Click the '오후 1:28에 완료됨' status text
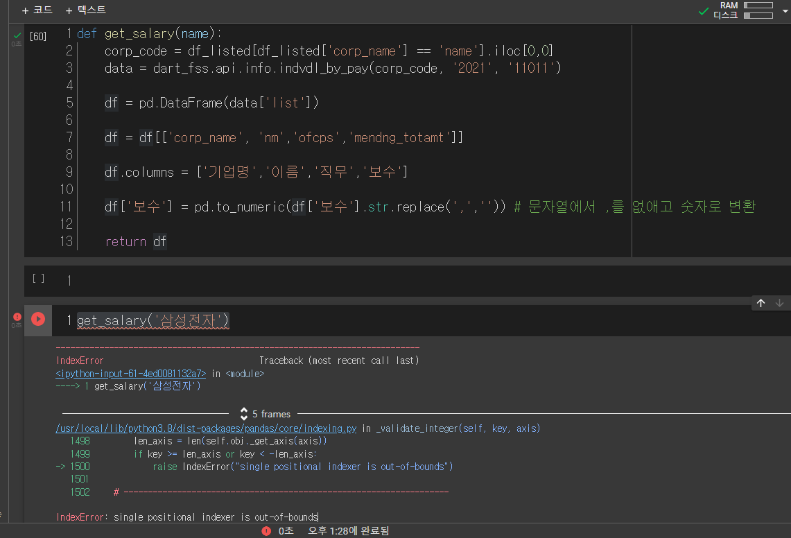Image resolution: width=791 pixels, height=538 pixels. coord(349,531)
